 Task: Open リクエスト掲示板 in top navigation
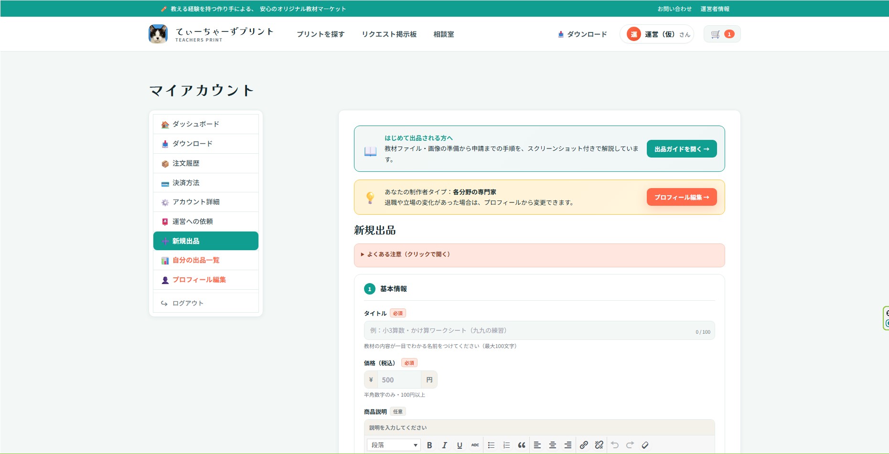pos(389,34)
